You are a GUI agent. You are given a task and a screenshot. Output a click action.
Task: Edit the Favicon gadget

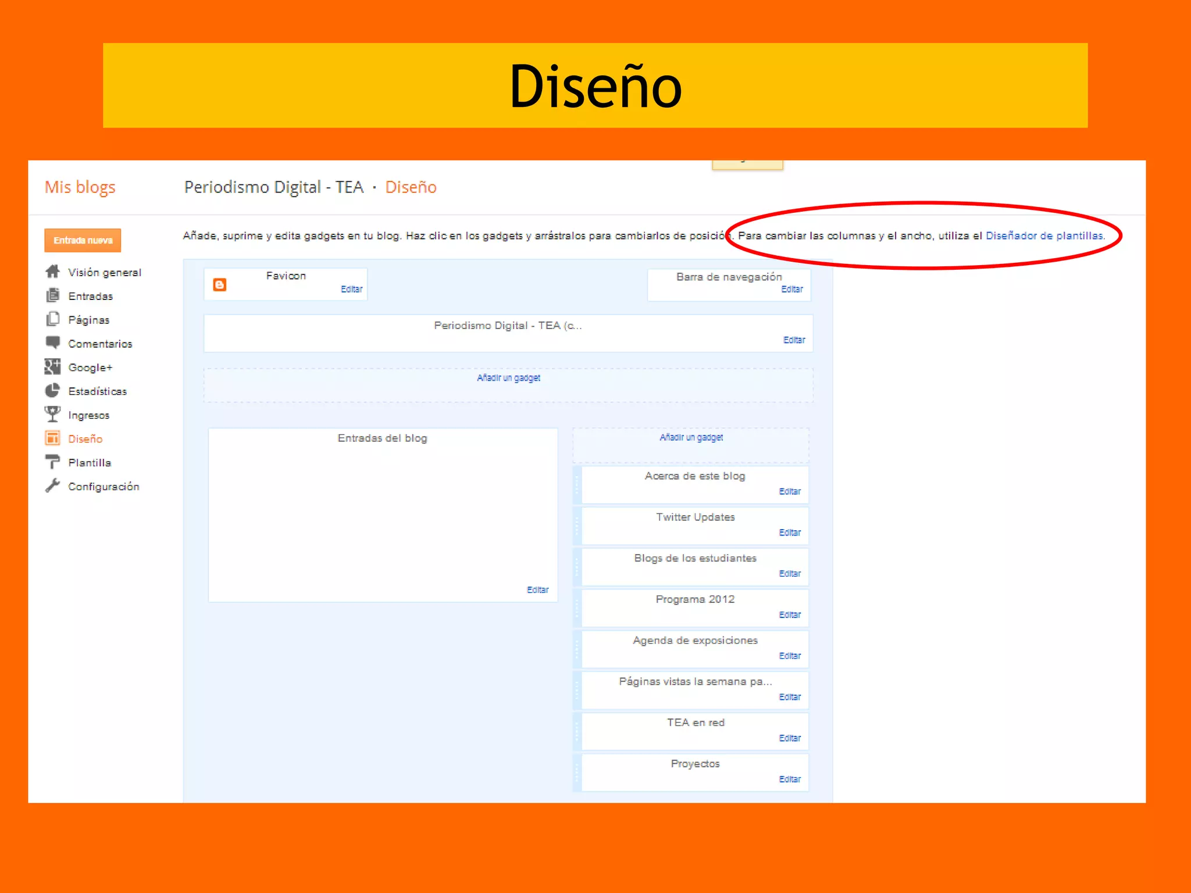(x=352, y=290)
